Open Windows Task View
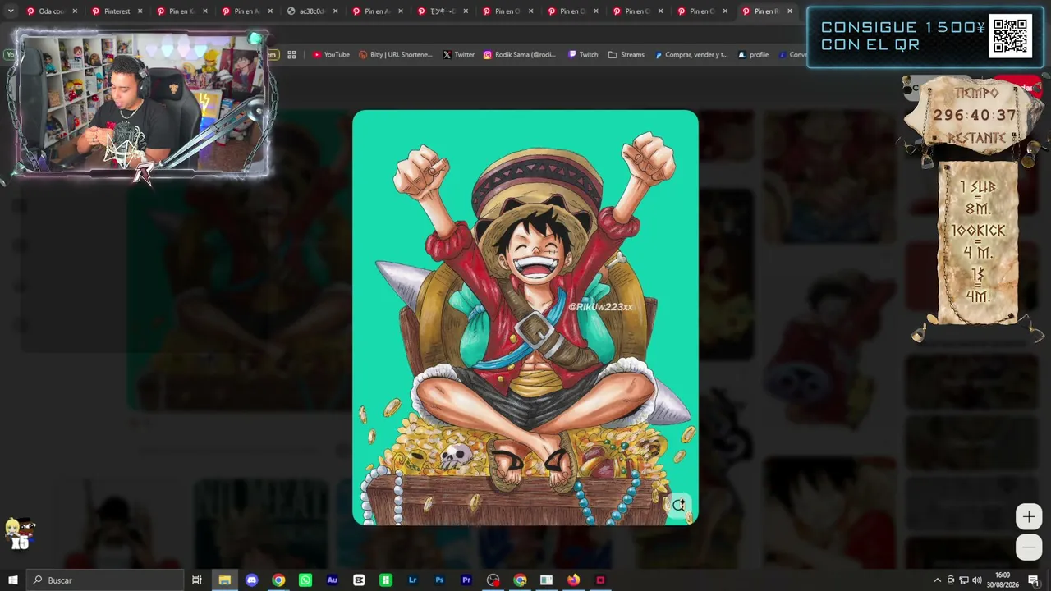This screenshot has width=1051, height=591. click(x=197, y=580)
